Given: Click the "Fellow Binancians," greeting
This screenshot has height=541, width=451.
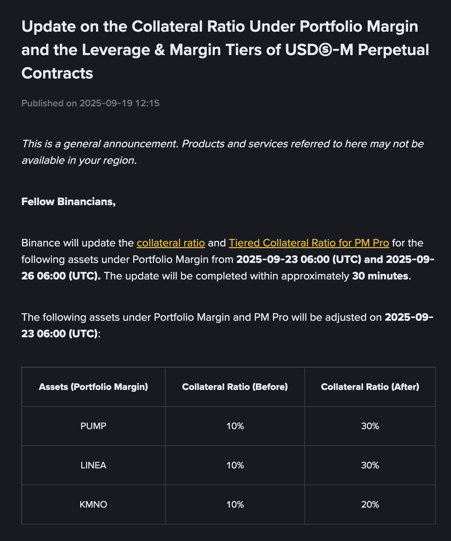Looking at the screenshot, I should pyautogui.click(x=69, y=201).
